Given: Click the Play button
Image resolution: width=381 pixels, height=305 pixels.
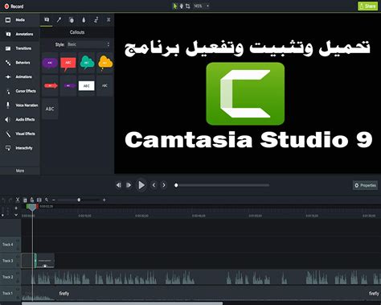Looking at the screenshot, I should pos(141,185).
